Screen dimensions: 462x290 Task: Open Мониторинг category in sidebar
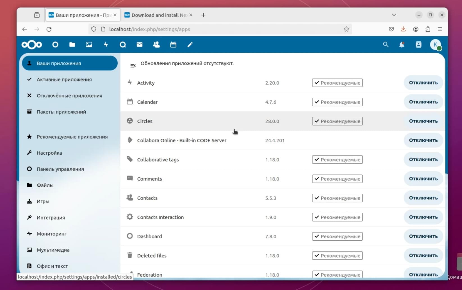[70, 234]
